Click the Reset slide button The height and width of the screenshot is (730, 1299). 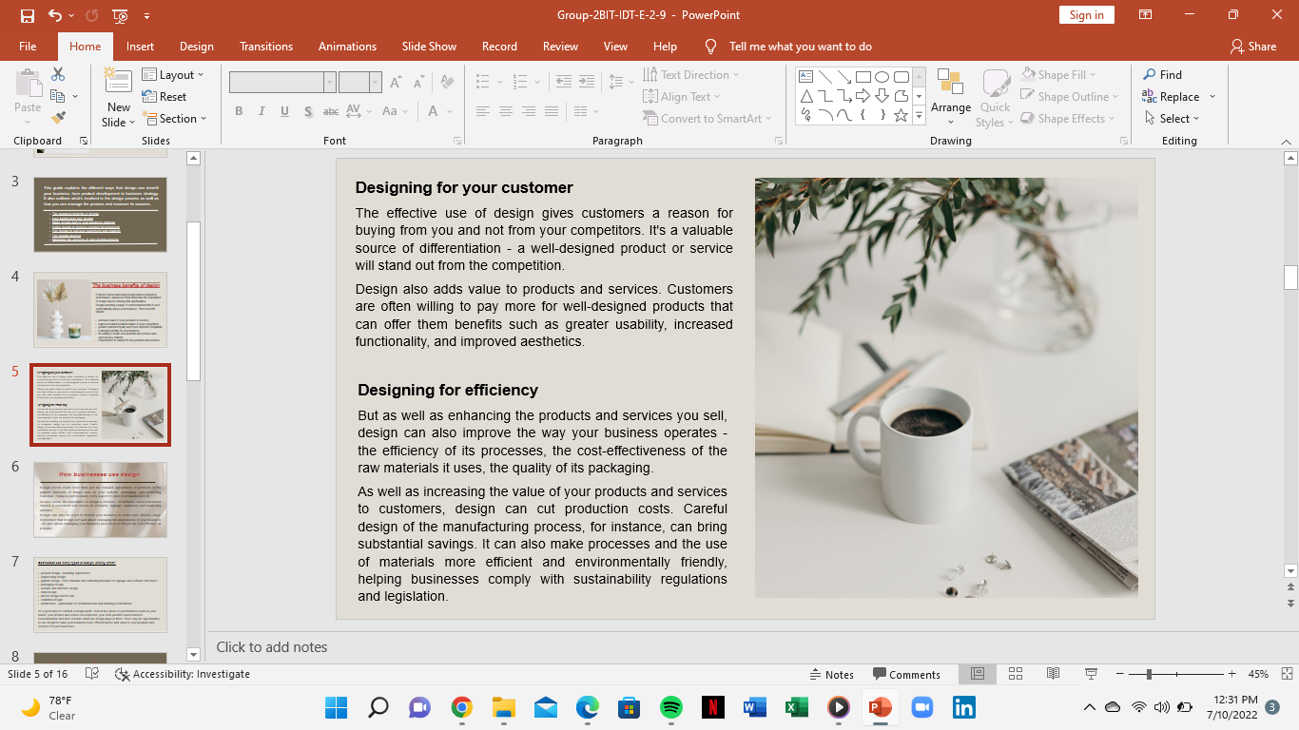click(164, 96)
